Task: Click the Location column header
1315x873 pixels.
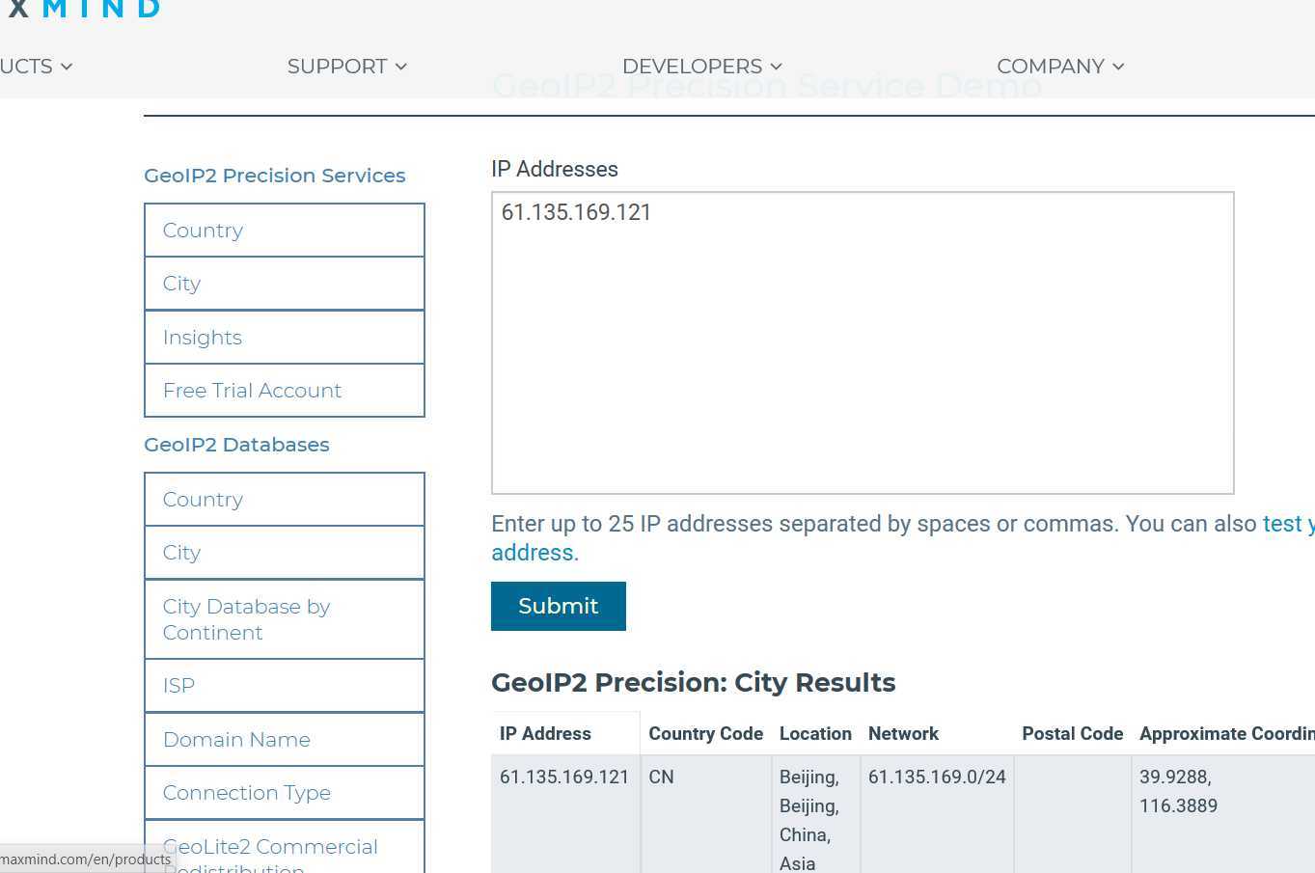Action: point(815,734)
